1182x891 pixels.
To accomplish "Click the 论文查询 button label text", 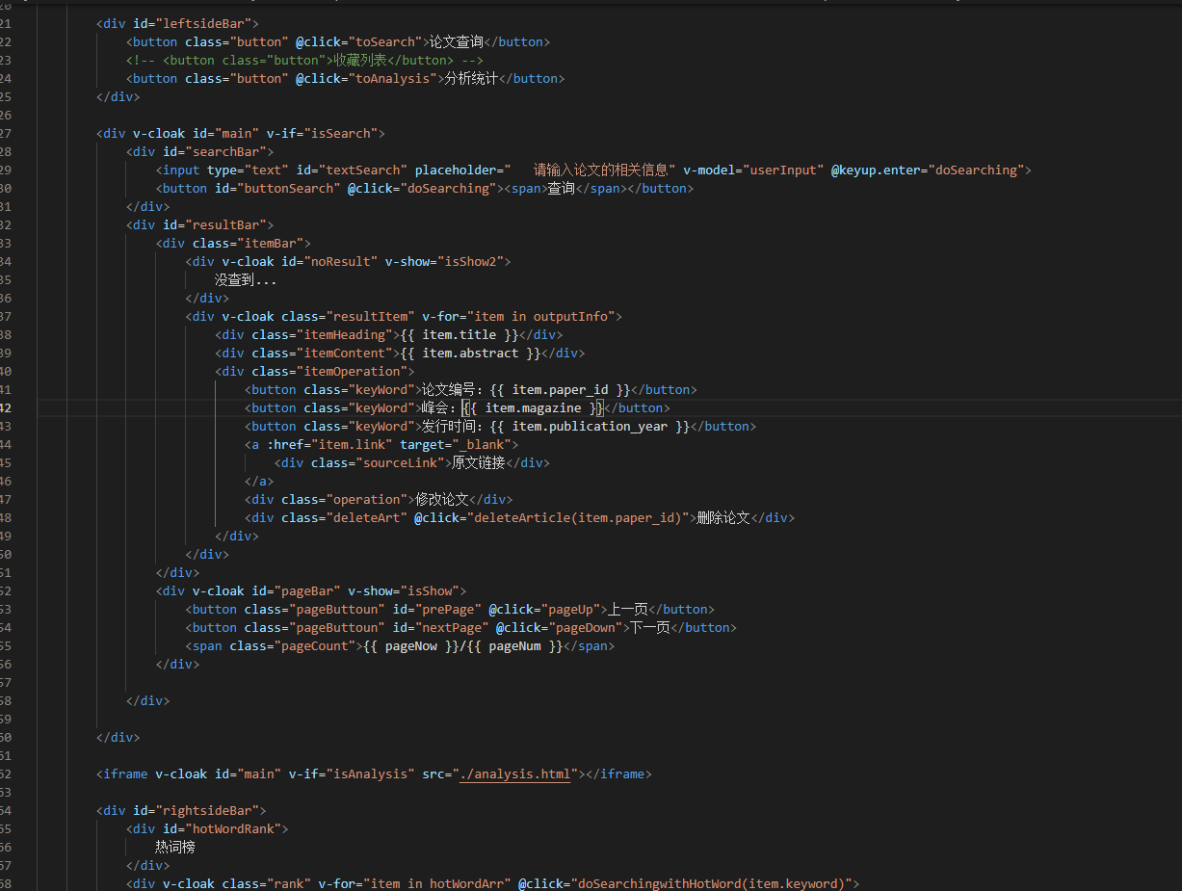I will pyautogui.click(x=457, y=41).
